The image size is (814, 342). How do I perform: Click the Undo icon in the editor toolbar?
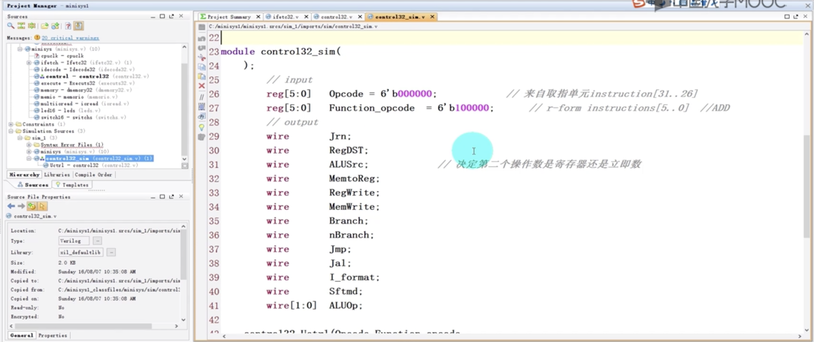[x=202, y=39]
